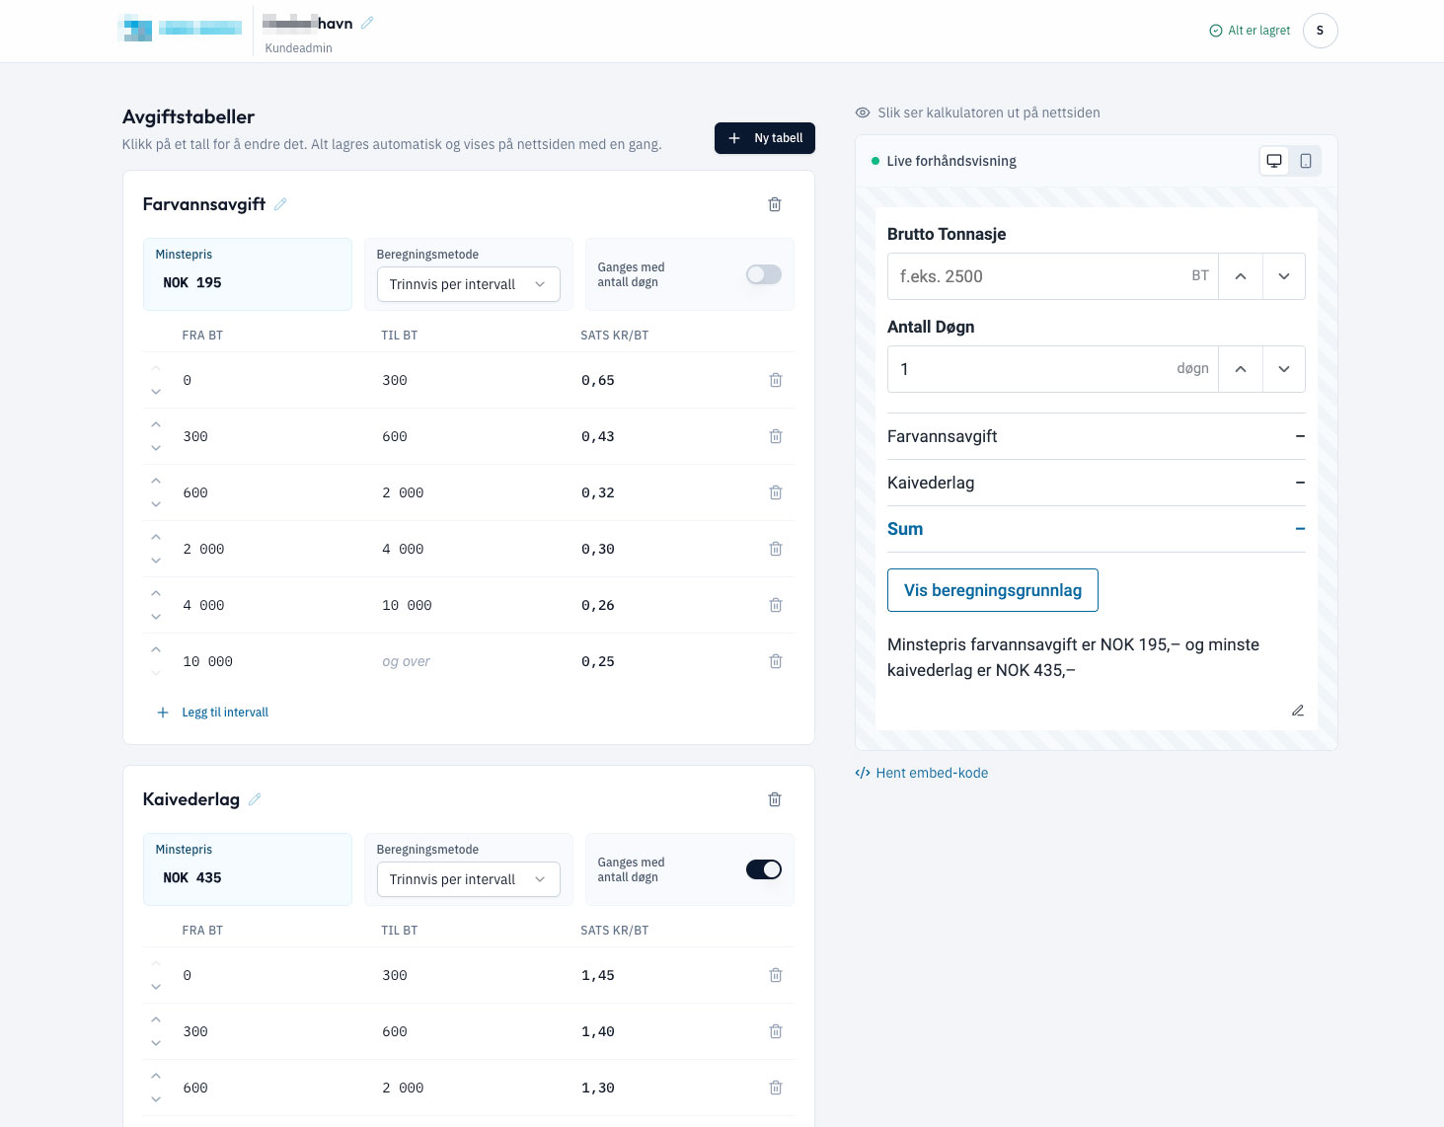Delete the entire Kaivederlag table
This screenshot has width=1444, height=1127.
[x=775, y=799]
